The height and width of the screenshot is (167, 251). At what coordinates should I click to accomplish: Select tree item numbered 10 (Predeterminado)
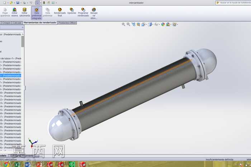10,93
